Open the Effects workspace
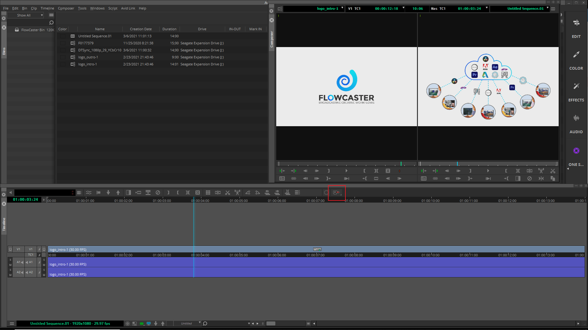The image size is (588, 330). 576,92
